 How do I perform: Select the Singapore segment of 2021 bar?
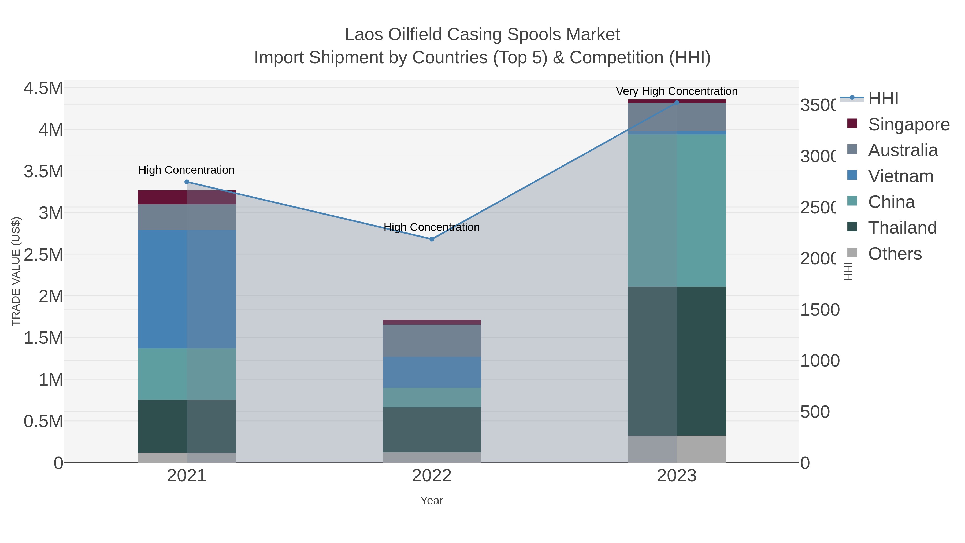click(x=187, y=197)
